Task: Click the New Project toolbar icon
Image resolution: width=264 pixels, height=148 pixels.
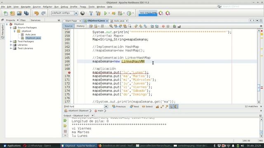Action: tap(12, 13)
